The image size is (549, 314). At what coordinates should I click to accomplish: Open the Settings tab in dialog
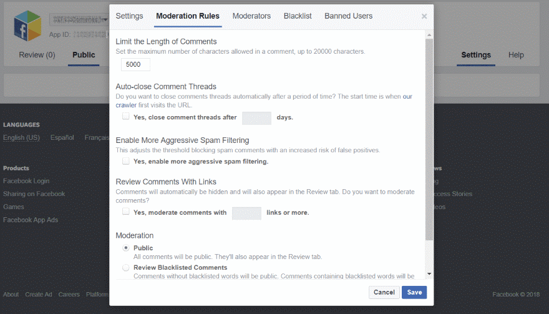(x=129, y=16)
